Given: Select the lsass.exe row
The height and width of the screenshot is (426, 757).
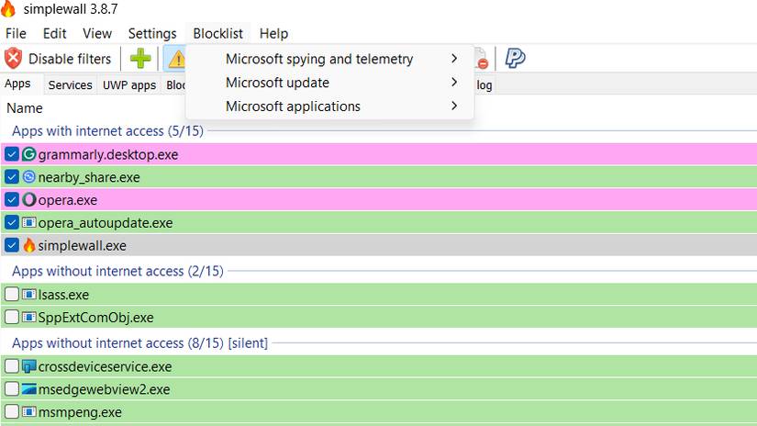Looking at the screenshot, I should [378, 295].
